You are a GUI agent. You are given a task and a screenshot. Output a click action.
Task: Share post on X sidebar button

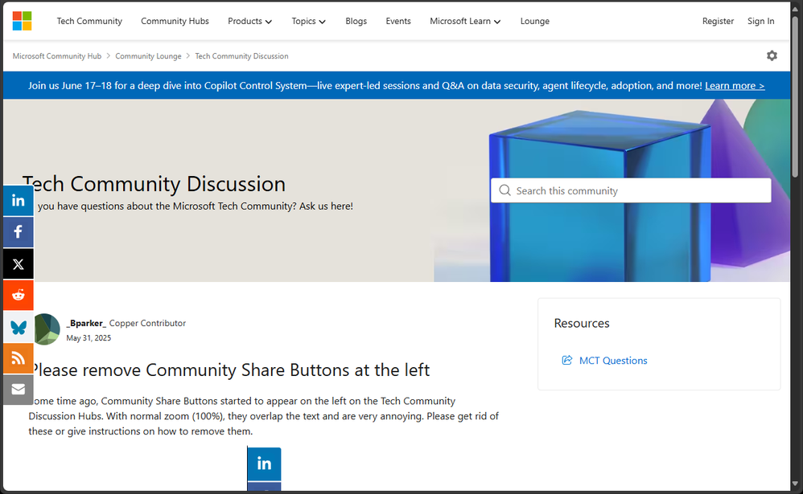click(x=19, y=264)
